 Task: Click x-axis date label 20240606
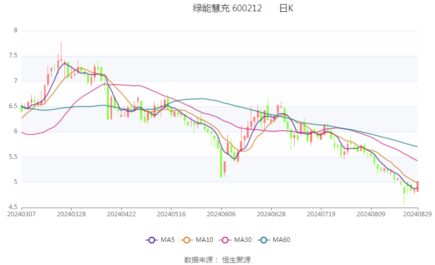pos(221,214)
